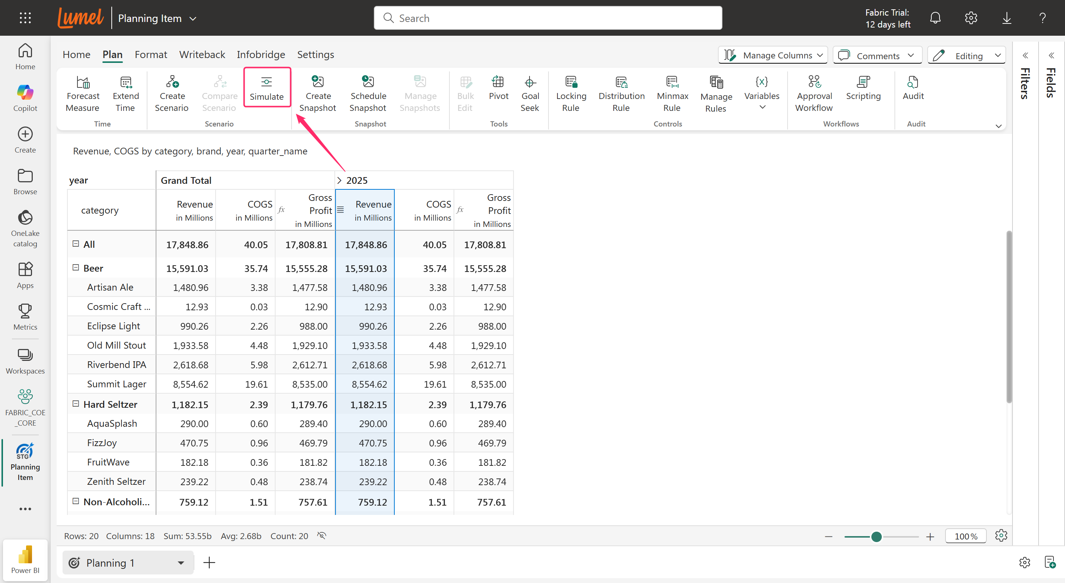Open the Format ribbon tab
Screen dimensions: 1065x583
[x=150, y=55]
